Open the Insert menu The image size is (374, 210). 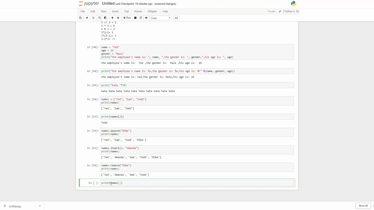115,11
